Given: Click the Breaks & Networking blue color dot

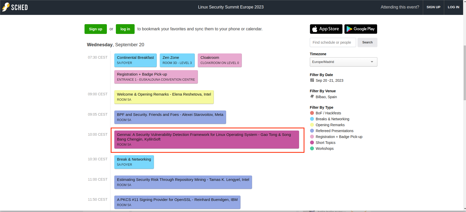Looking at the screenshot, I should coord(312,119).
